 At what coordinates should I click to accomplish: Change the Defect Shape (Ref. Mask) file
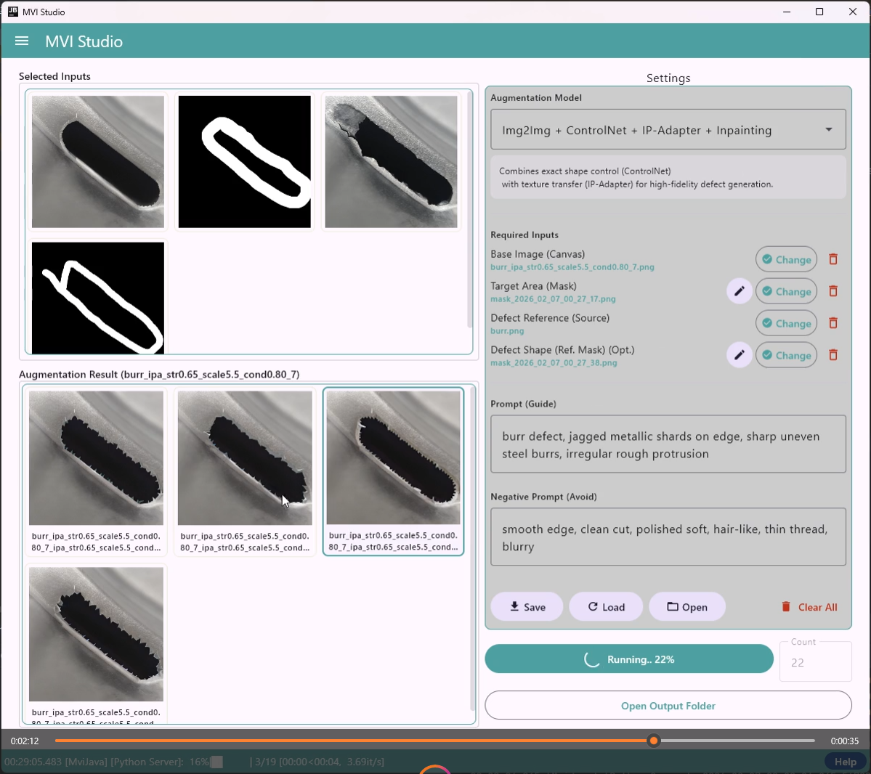[786, 355]
